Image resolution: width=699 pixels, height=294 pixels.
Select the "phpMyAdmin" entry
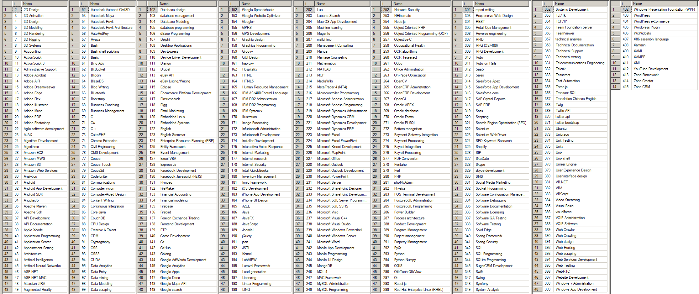(x=421, y=182)
